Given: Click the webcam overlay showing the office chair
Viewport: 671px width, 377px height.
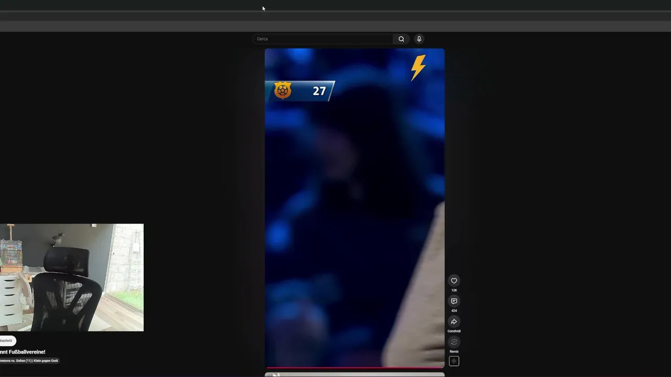Looking at the screenshot, I should [71, 278].
